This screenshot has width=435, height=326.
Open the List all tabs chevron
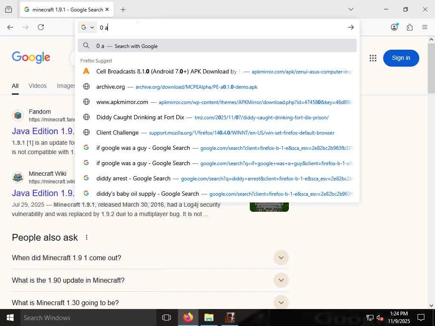tap(350, 9)
